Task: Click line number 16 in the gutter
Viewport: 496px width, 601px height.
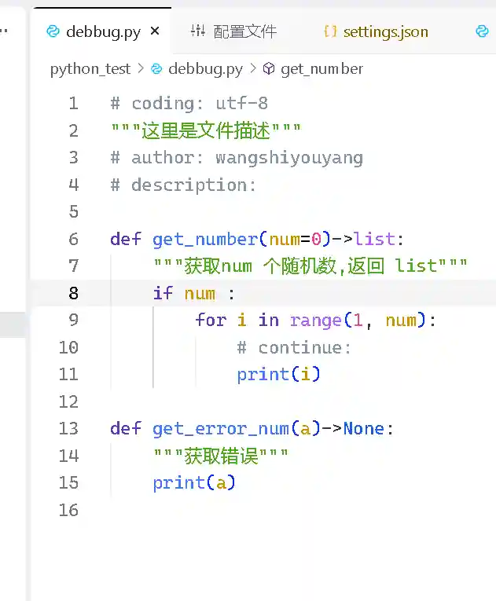Action: coord(68,510)
